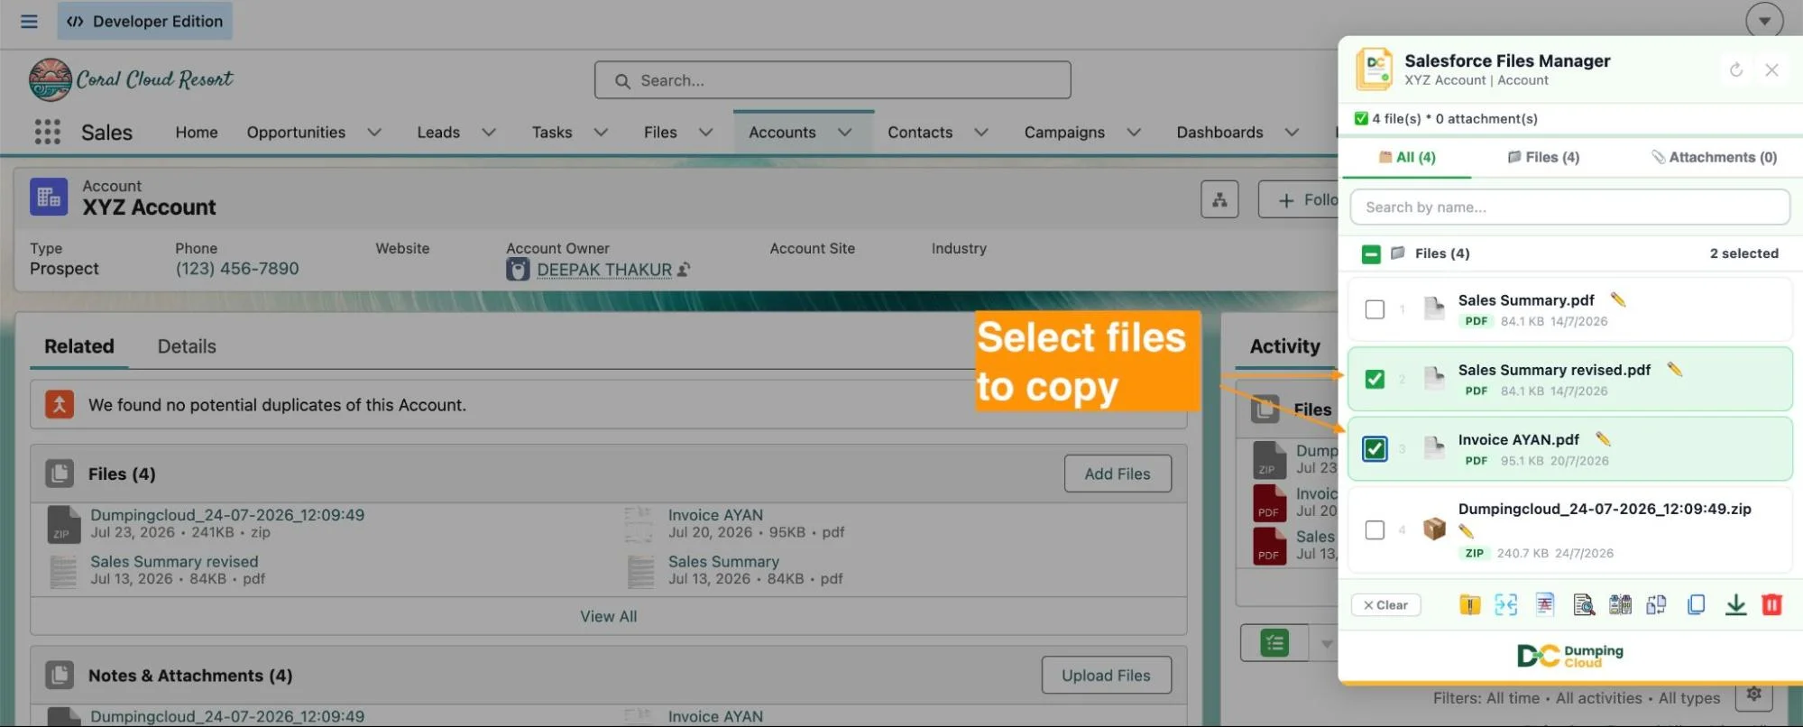Screen dimensions: 1803x727
Task: Open the App Launcher dots grid
Action: (x=47, y=132)
